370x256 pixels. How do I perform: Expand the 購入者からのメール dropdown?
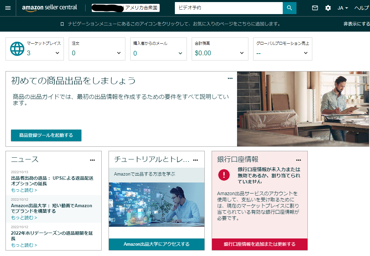[x=180, y=53]
